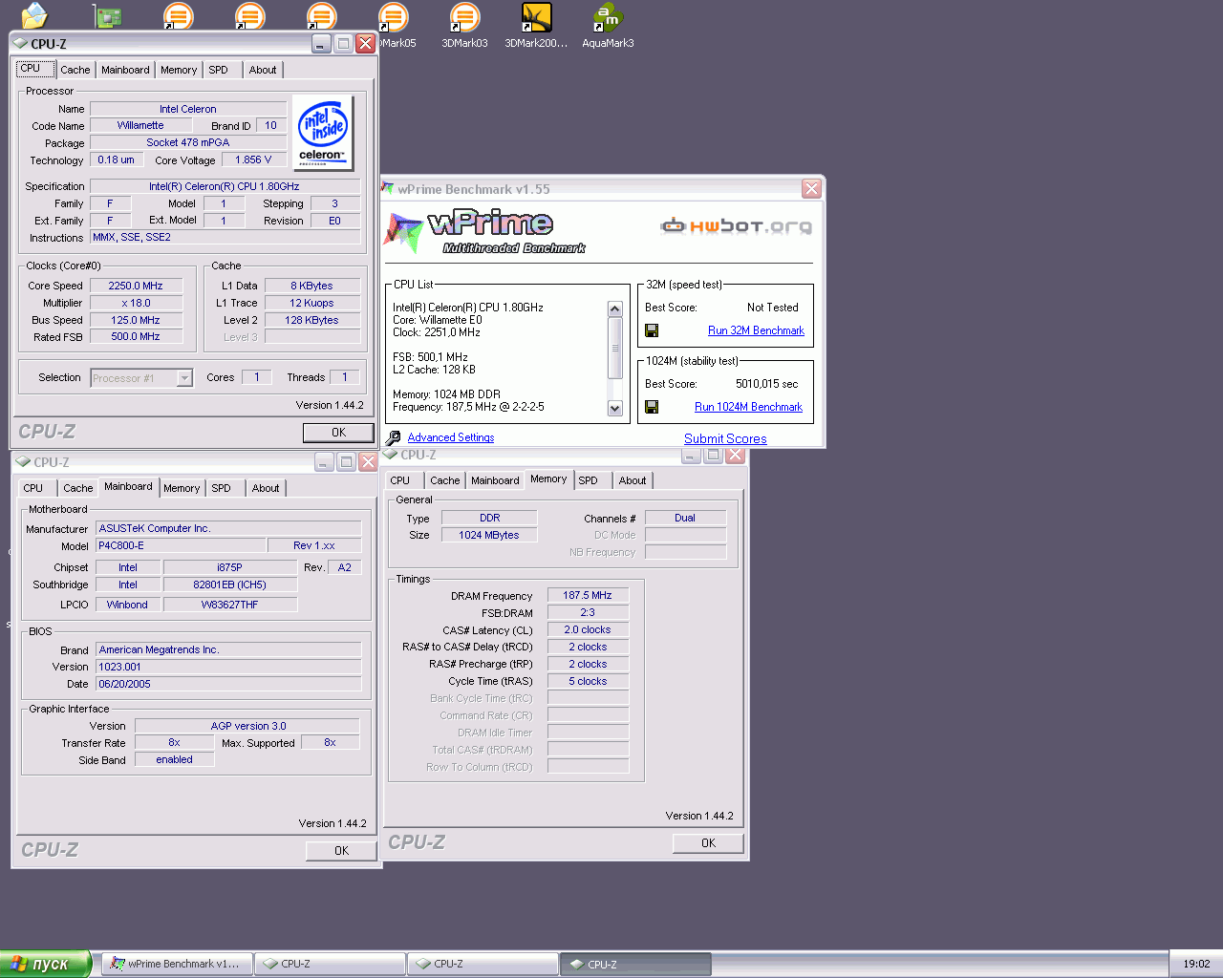Select Cache tab in Memory CPU-Z window
This screenshot has height=978, width=1223.
point(445,480)
